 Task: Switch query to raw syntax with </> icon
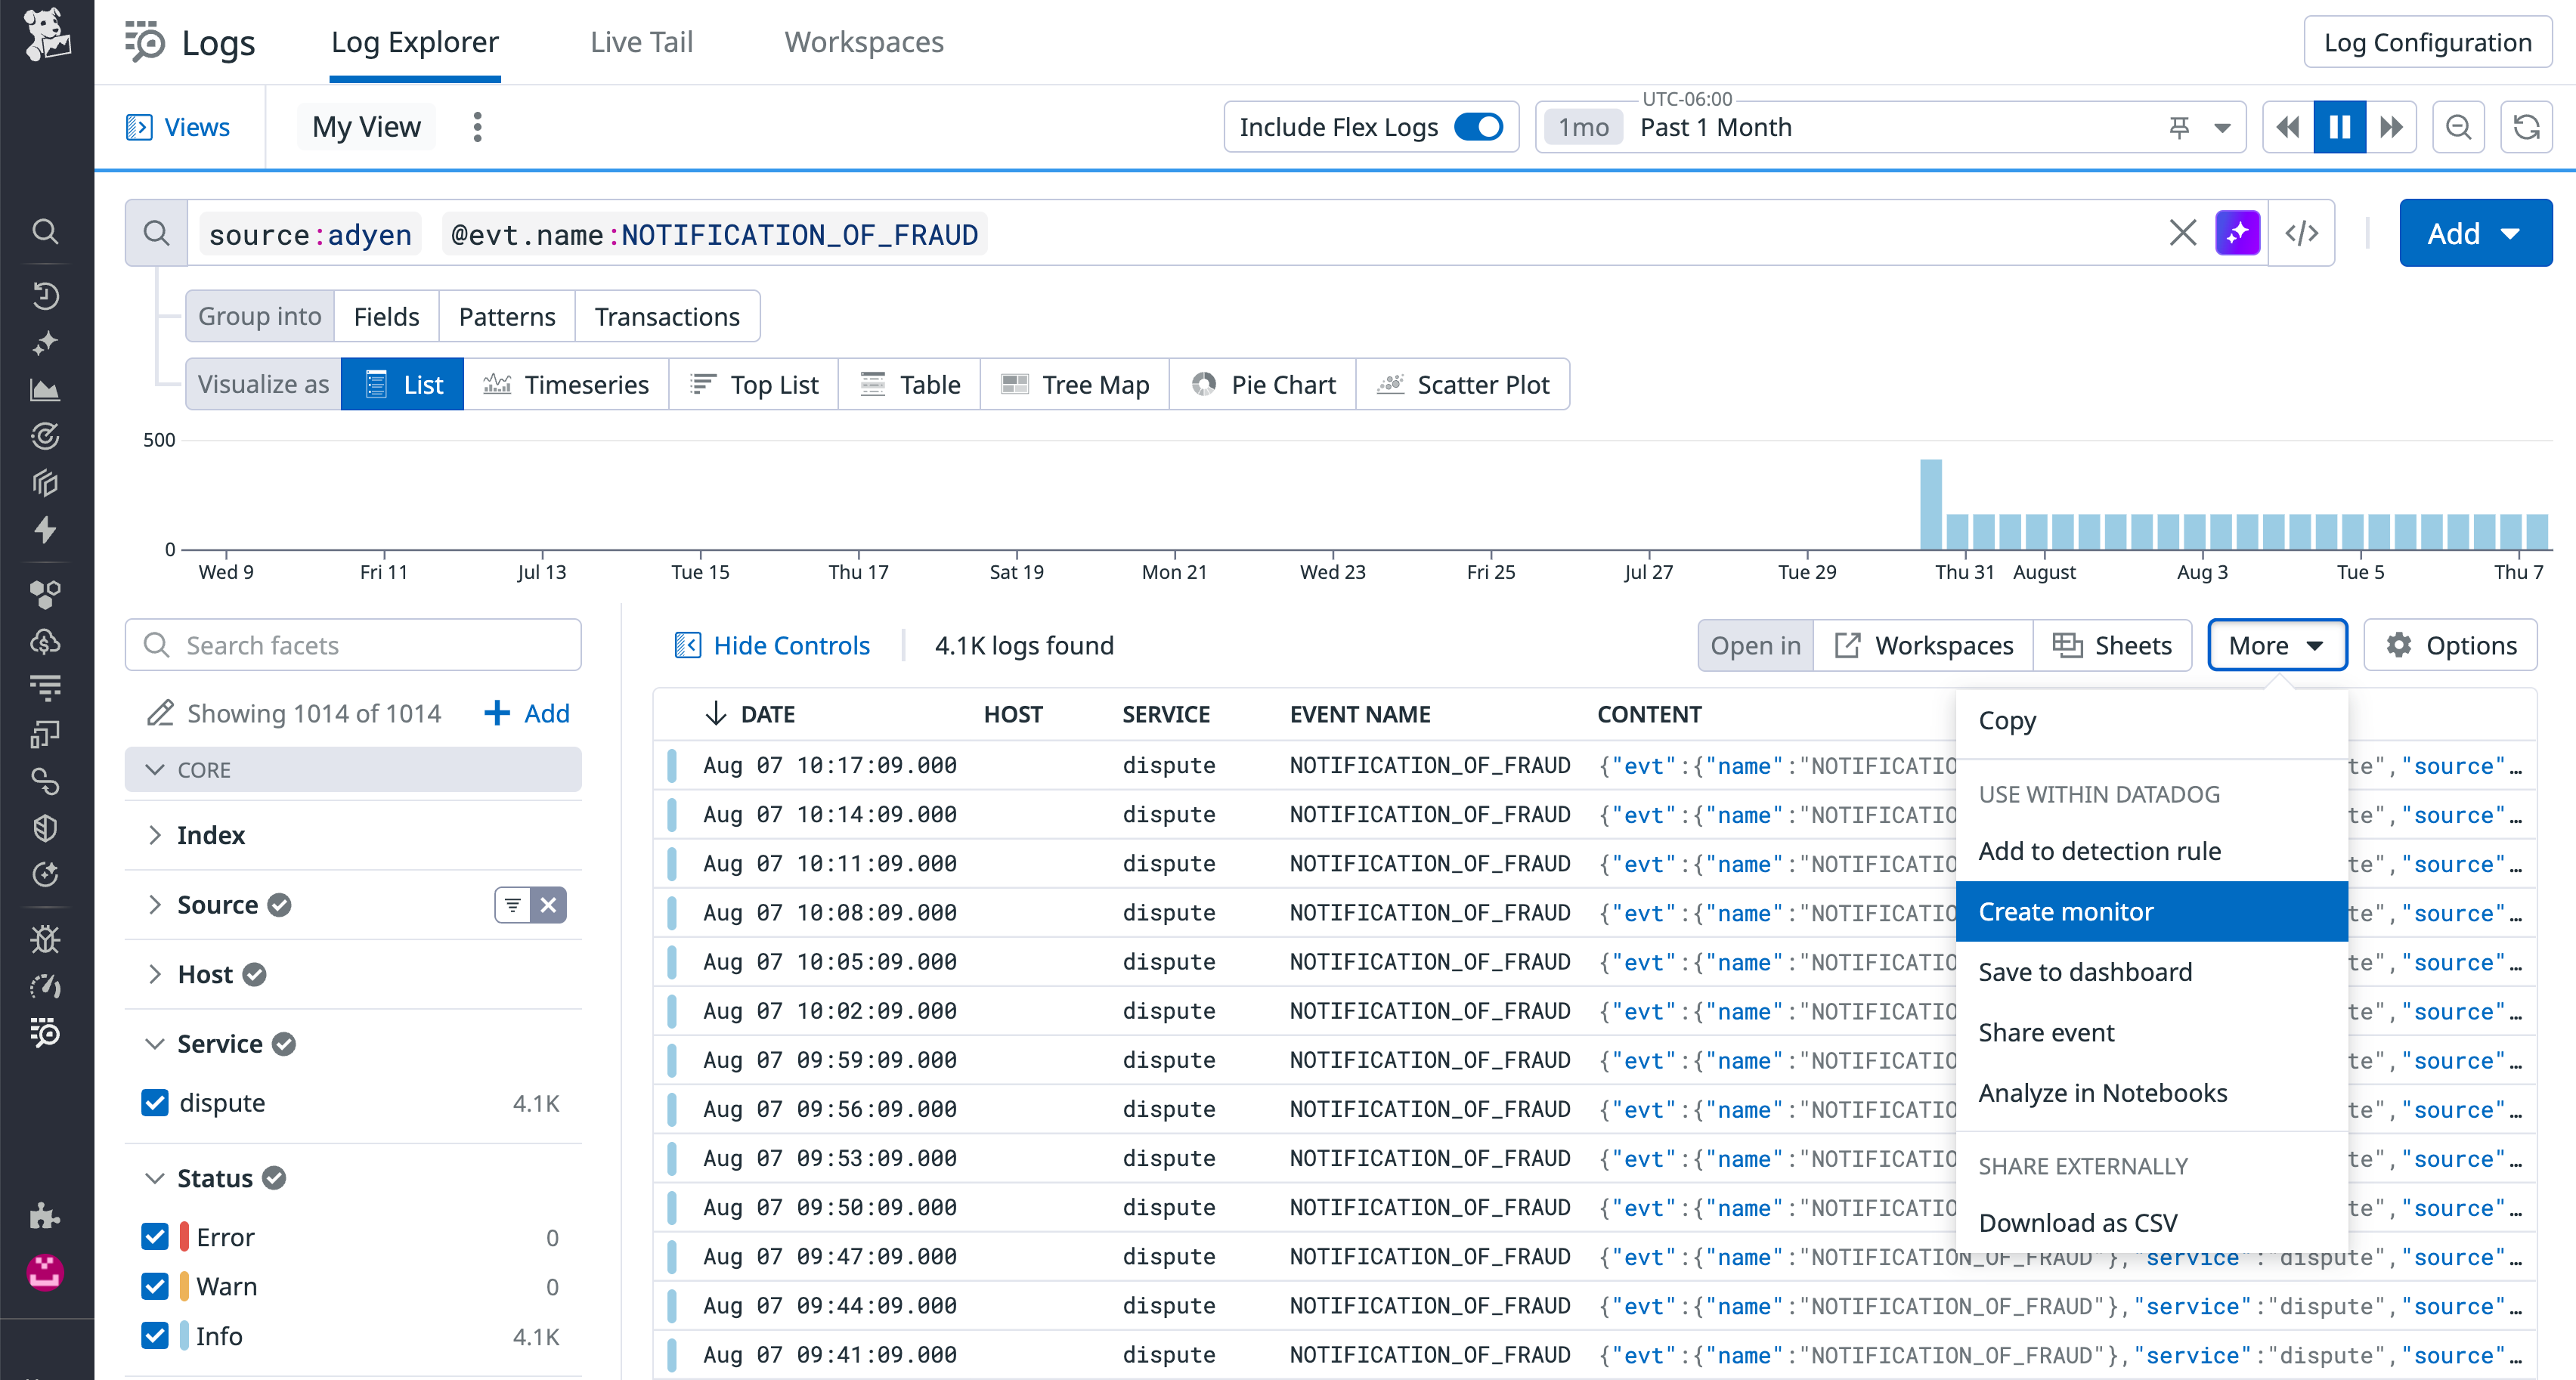2302,233
